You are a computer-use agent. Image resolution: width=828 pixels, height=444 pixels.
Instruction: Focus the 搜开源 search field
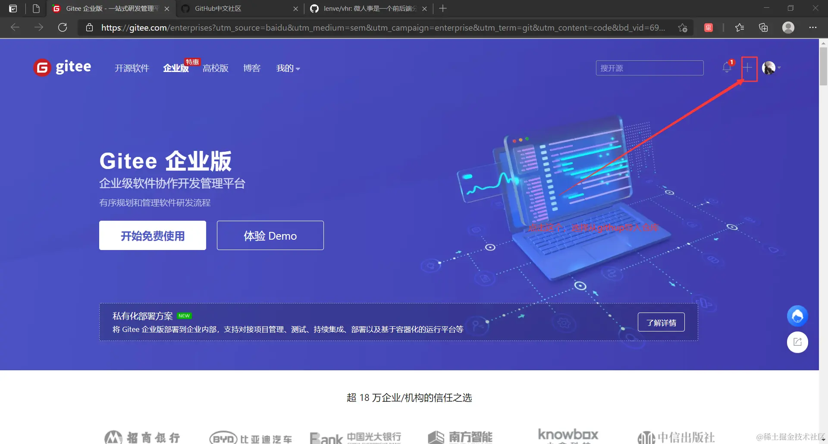click(x=649, y=68)
